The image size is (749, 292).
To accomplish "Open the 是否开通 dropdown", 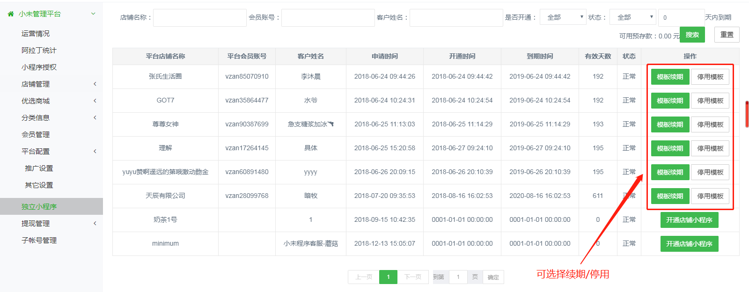I will tap(563, 17).
